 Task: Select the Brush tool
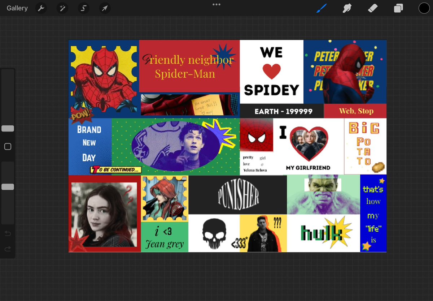point(321,8)
